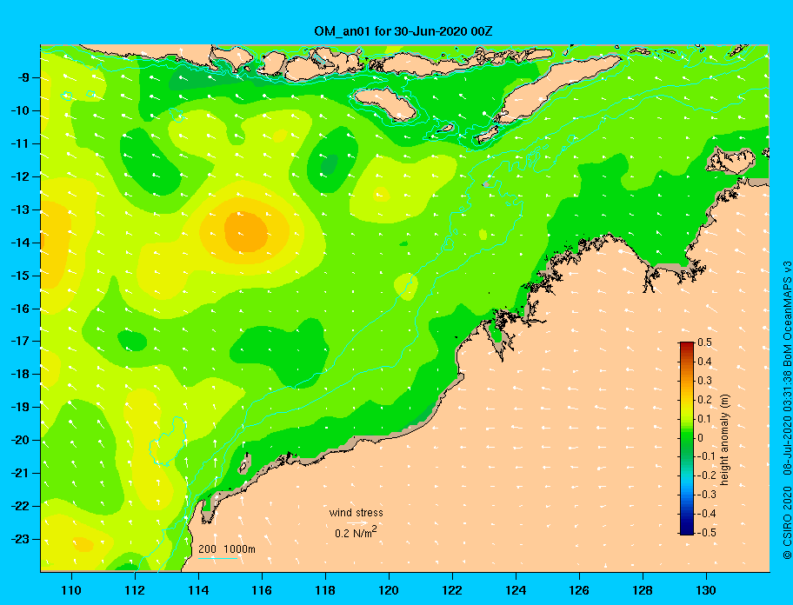Click Melville Island near 130E 11.5S
793x605 pixels.
click(x=730, y=161)
